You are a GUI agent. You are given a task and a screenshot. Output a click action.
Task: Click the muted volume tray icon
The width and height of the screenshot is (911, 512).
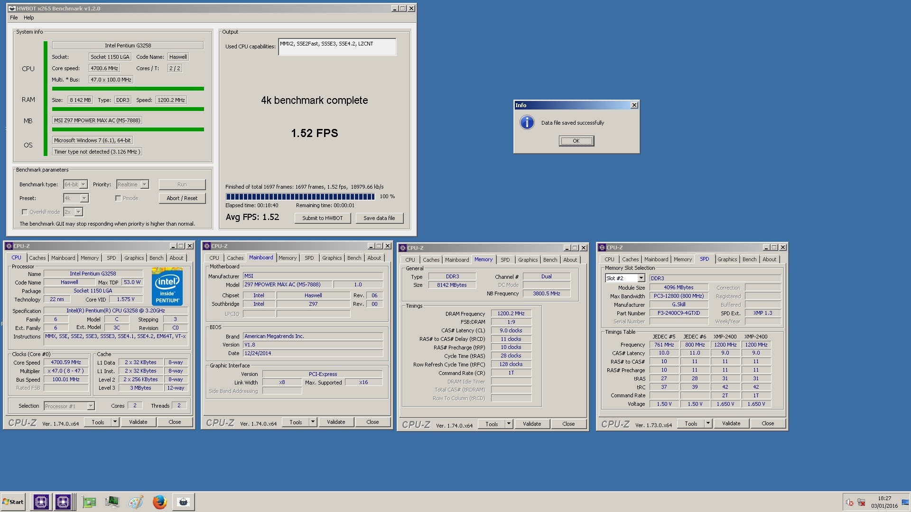(850, 503)
